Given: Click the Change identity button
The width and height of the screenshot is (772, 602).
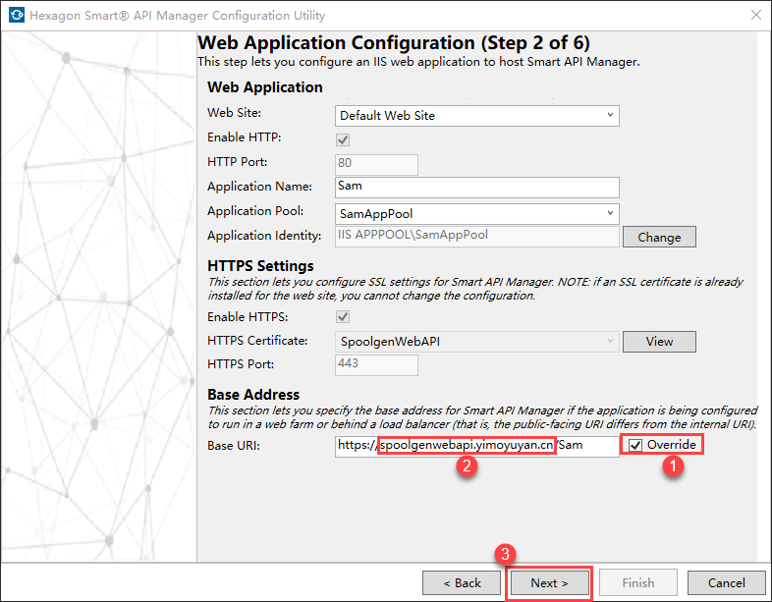Looking at the screenshot, I should [x=659, y=237].
